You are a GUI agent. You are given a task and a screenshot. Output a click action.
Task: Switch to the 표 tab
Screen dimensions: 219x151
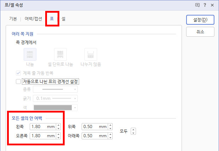point(52,19)
